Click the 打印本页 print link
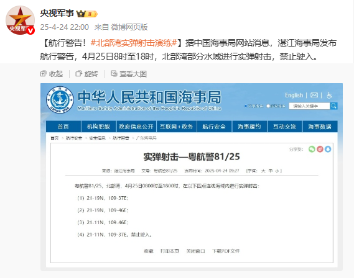Viewport: 354px width, 278px height. tap(170, 251)
